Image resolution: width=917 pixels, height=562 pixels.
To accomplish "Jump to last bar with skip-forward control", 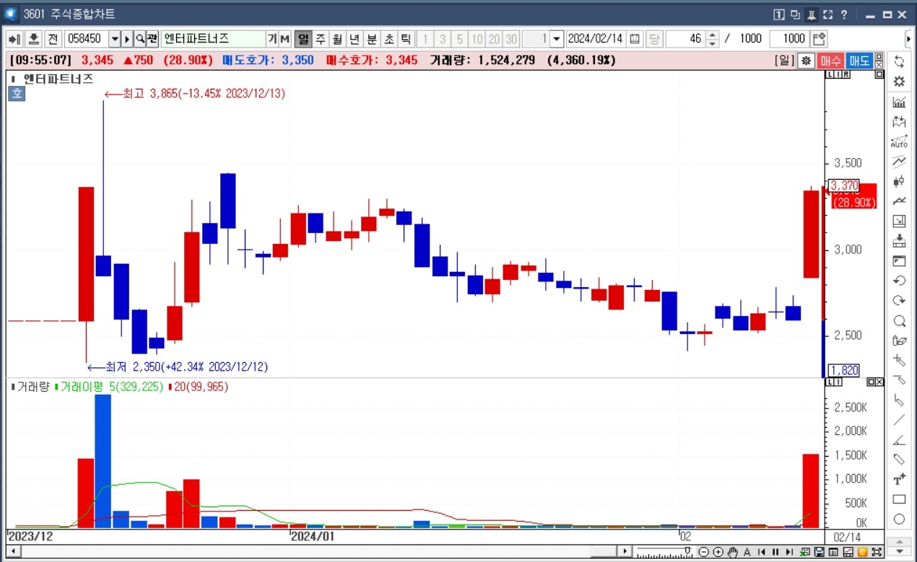I will [x=790, y=552].
